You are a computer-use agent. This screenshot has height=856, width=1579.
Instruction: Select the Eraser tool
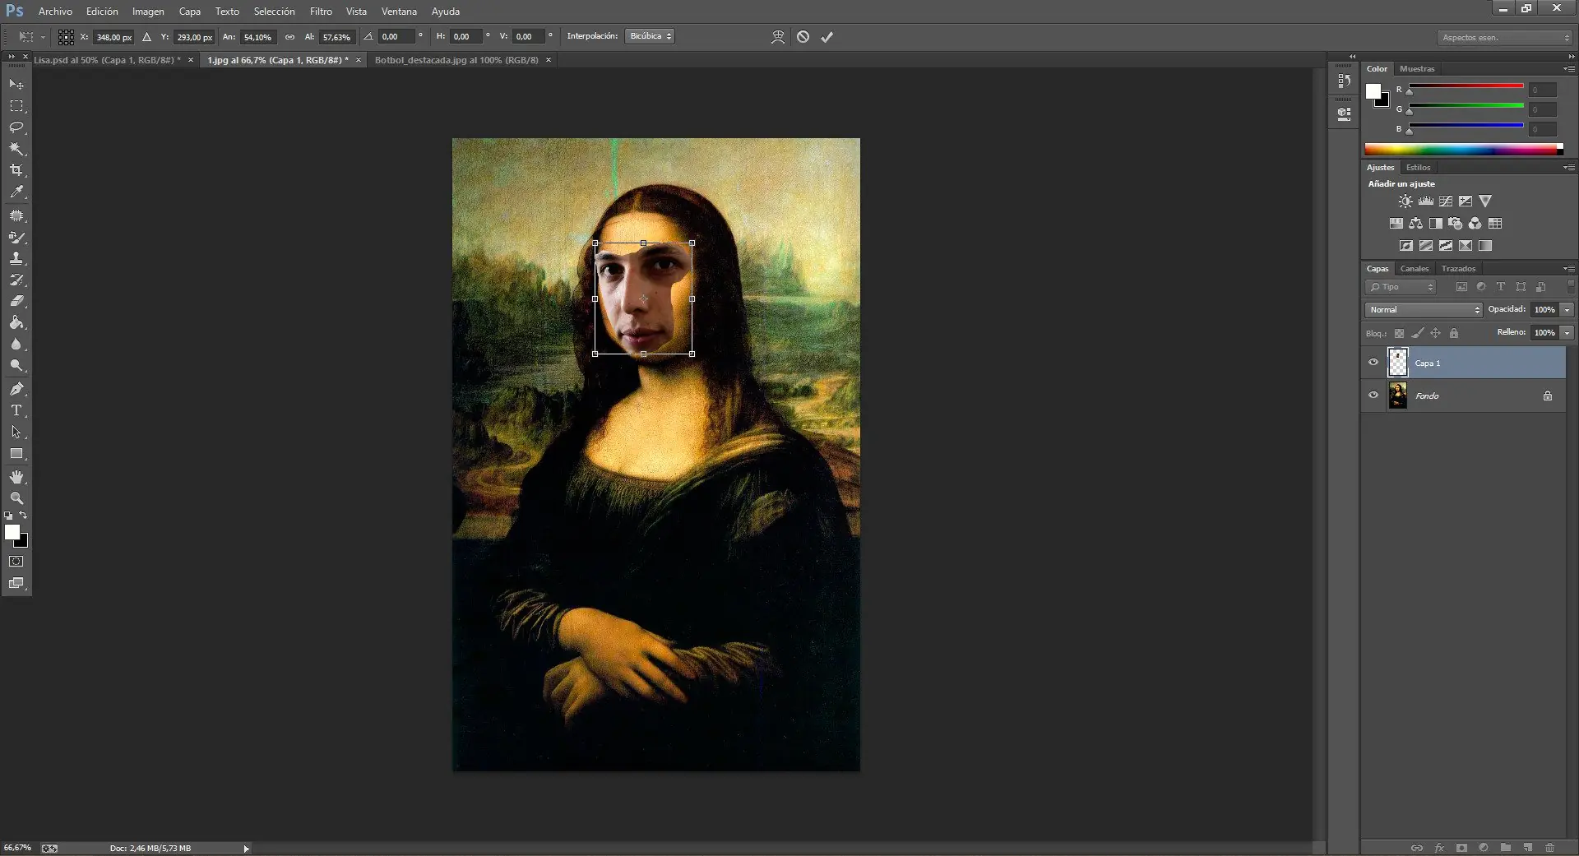pos(16,301)
